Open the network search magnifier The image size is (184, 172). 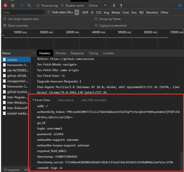click(x=29, y=6)
